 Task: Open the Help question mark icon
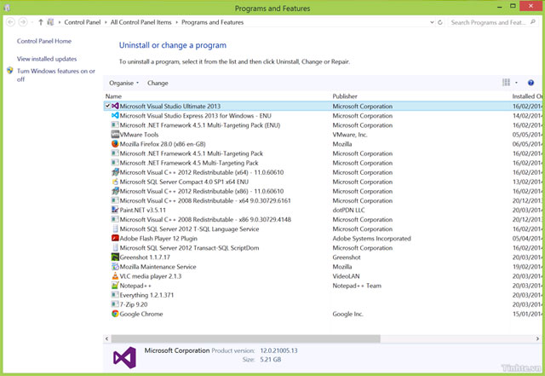click(531, 83)
